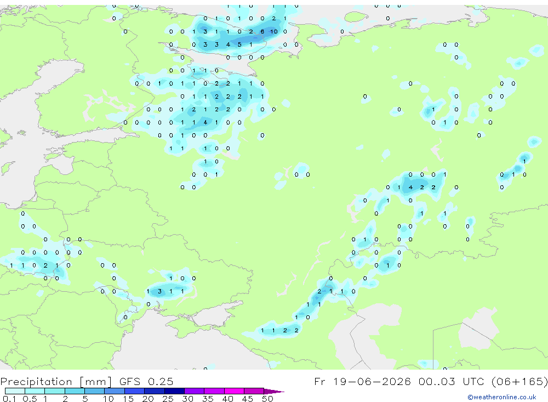This screenshot has width=548, height=402.
Task: Click the legend arrow tip above 50
Action: 274,391
